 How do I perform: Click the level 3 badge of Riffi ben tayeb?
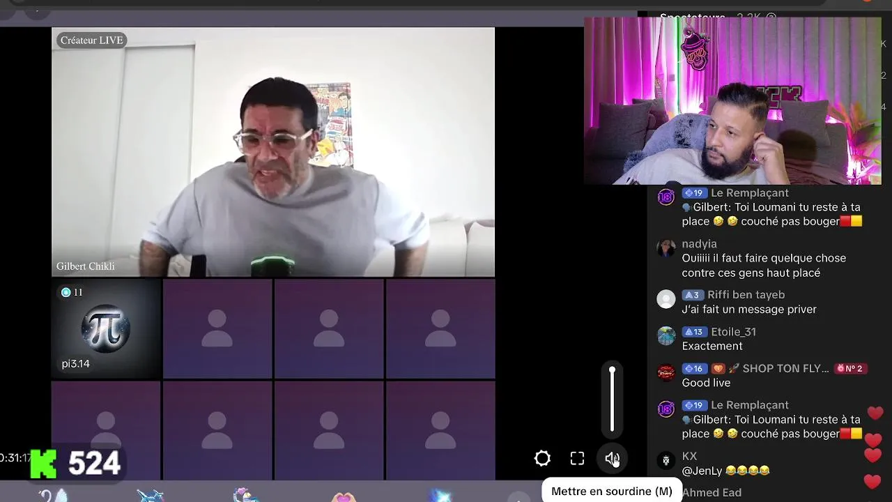(x=692, y=295)
